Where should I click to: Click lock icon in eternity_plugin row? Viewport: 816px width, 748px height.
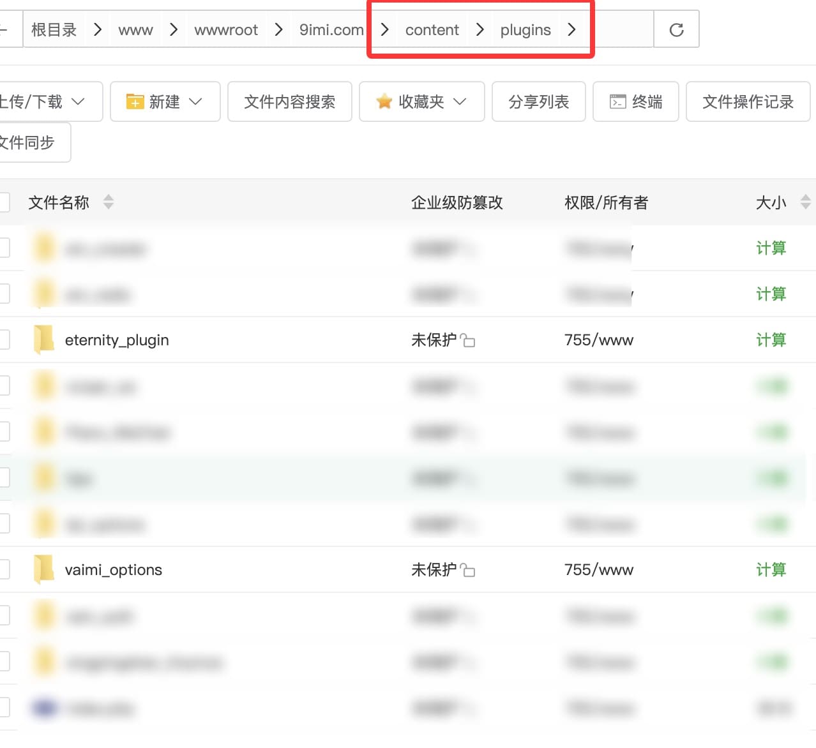tap(468, 341)
